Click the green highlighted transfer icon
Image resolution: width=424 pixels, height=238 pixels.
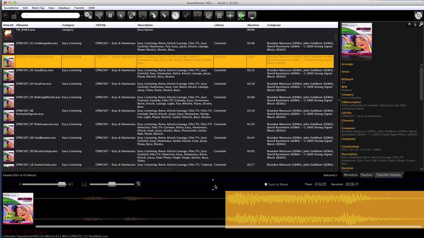point(241,16)
